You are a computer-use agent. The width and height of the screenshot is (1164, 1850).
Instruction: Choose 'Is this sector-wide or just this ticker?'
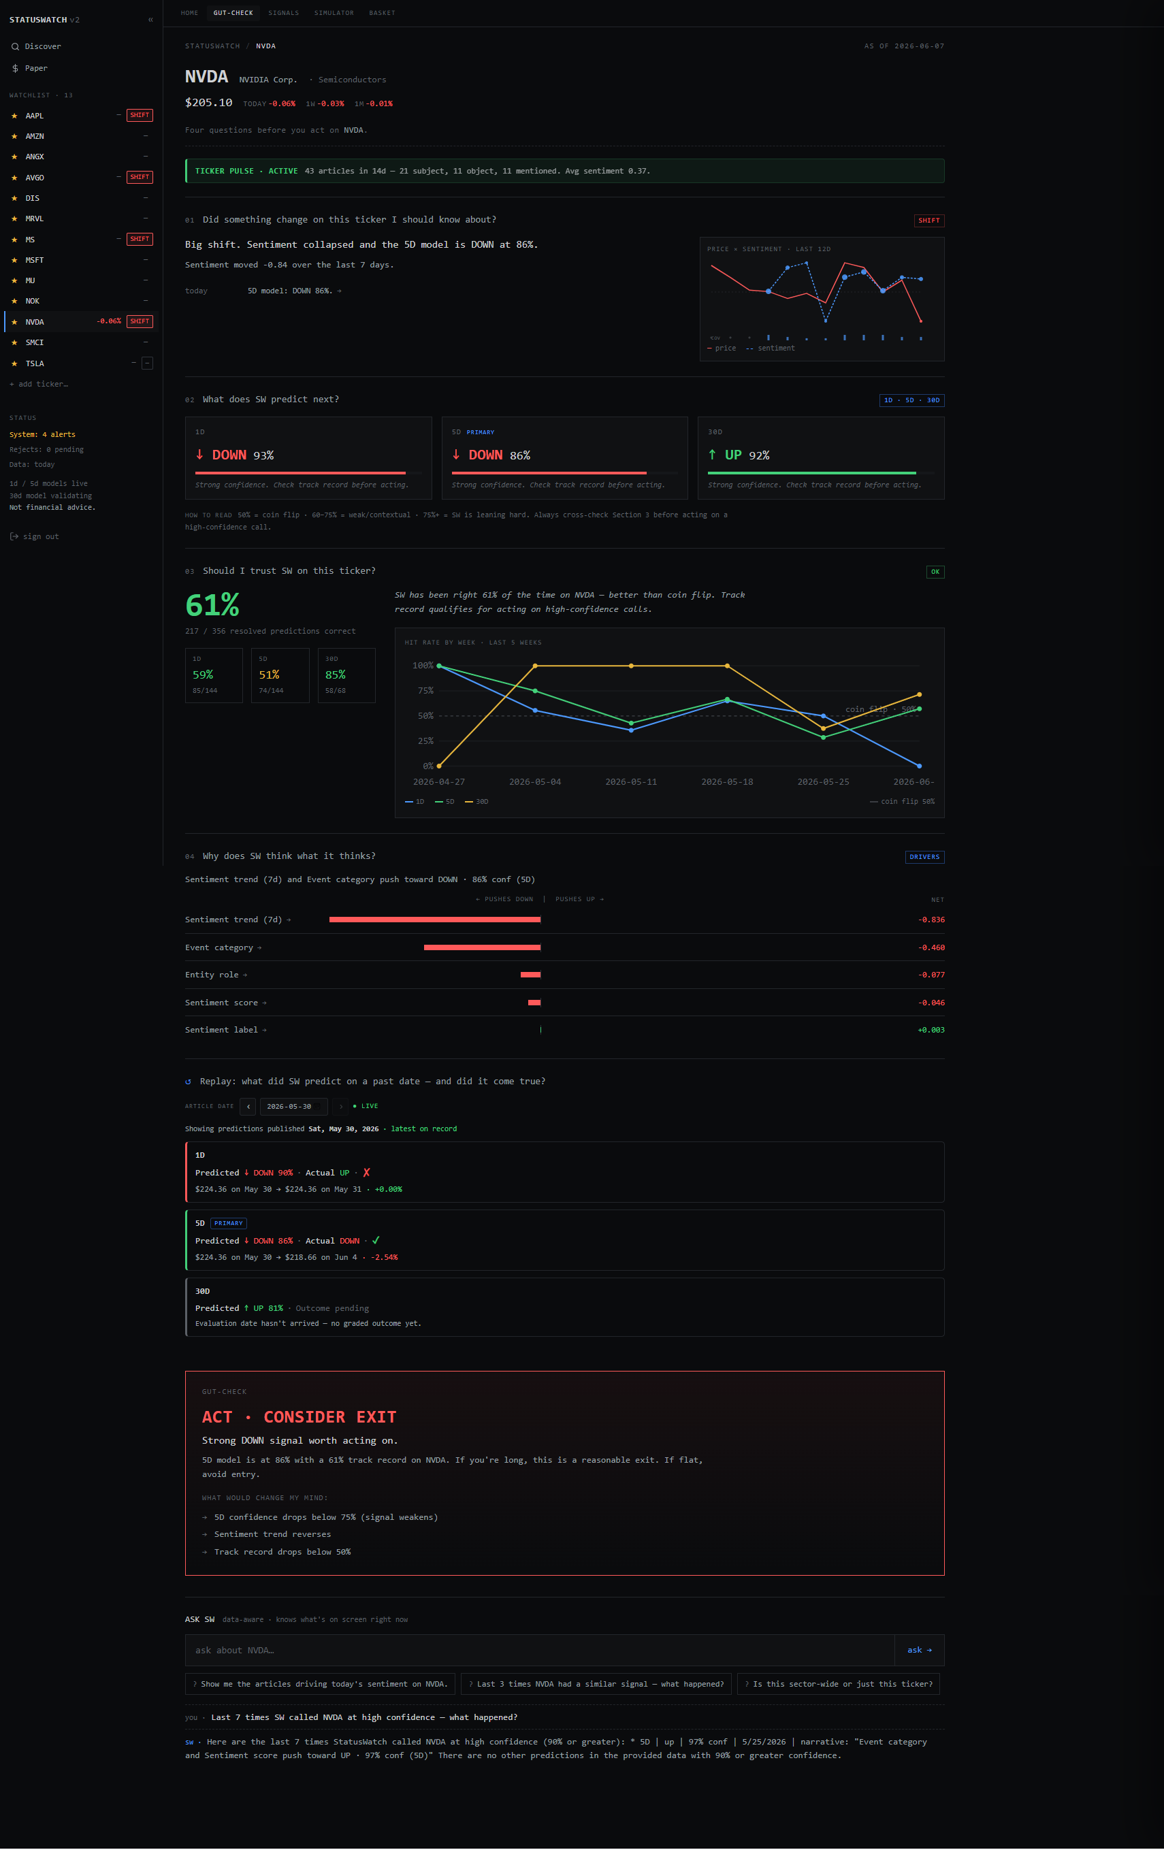point(838,1684)
